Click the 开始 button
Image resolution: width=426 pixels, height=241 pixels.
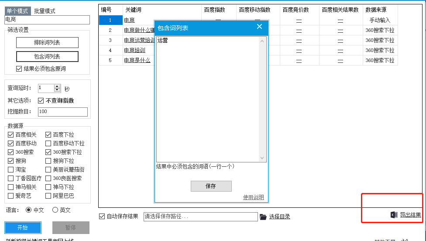tap(23, 228)
